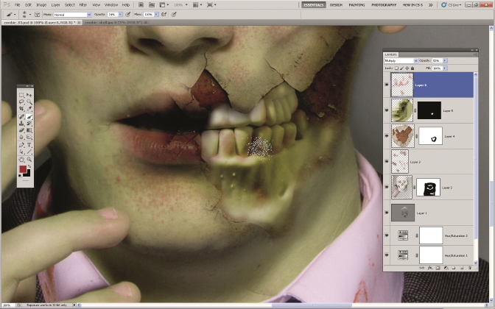Select the Lasso tool
The height and width of the screenshot is (309, 495).
click(21, 102)
